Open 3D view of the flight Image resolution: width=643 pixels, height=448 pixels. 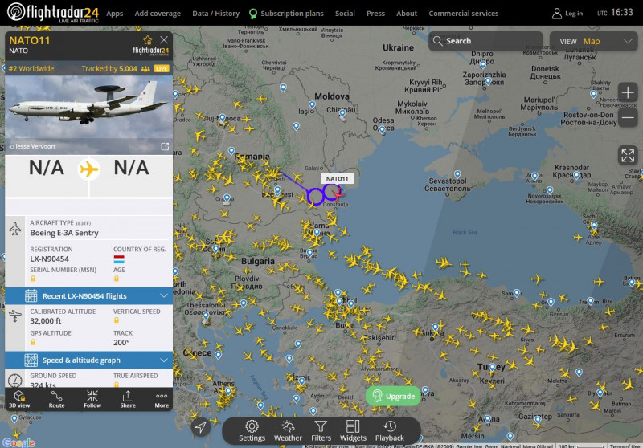(19, 399)
